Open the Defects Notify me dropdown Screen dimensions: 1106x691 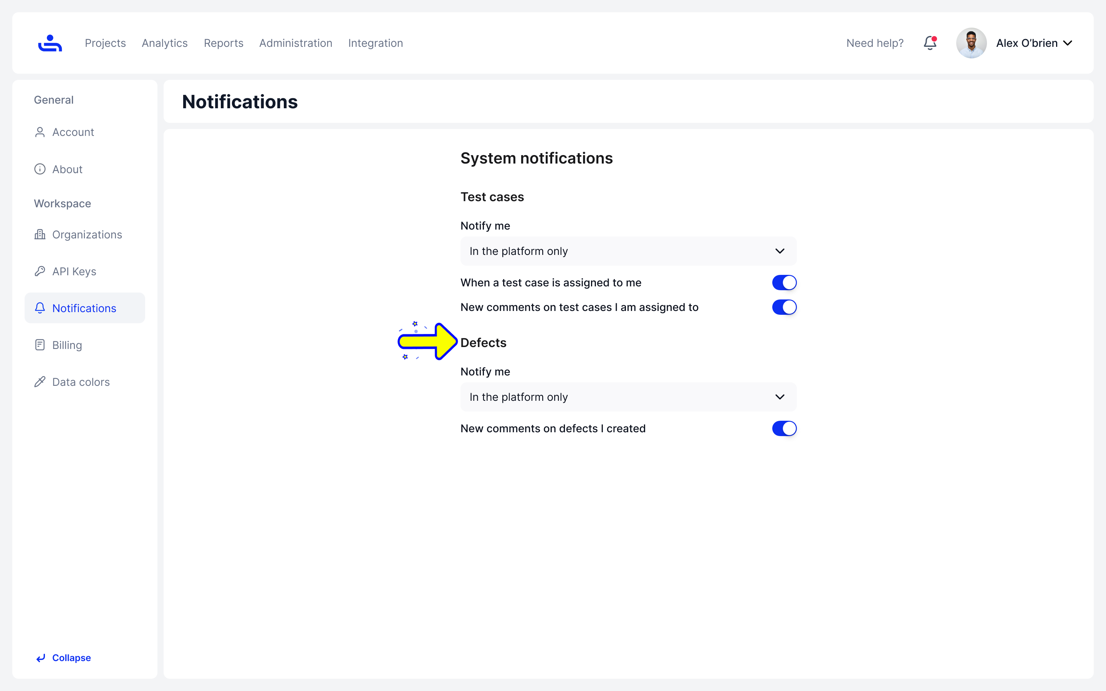point(628,397)
